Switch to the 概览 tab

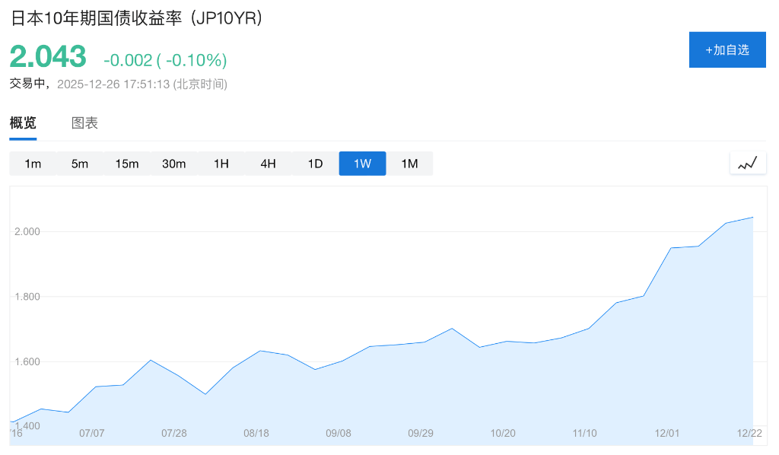23,123
